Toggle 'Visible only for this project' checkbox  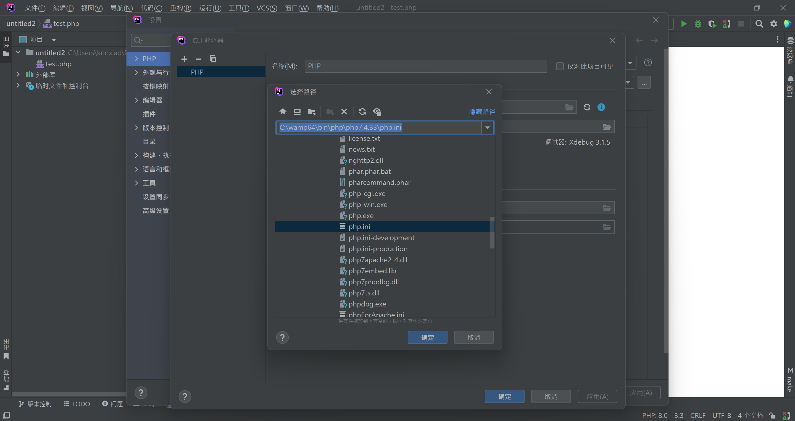pos(560,66)
